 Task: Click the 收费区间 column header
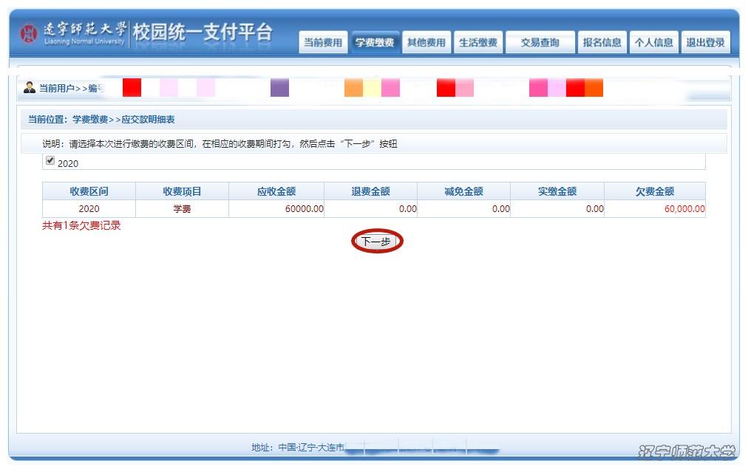click(x=89, y=191)
